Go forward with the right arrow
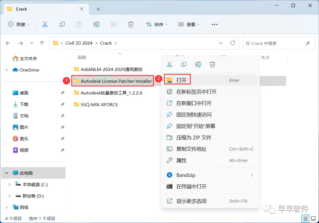The image size is (319, 223). tap(21, 43)
